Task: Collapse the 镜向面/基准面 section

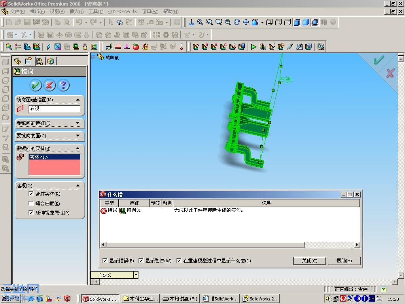Action: [78, 99]
